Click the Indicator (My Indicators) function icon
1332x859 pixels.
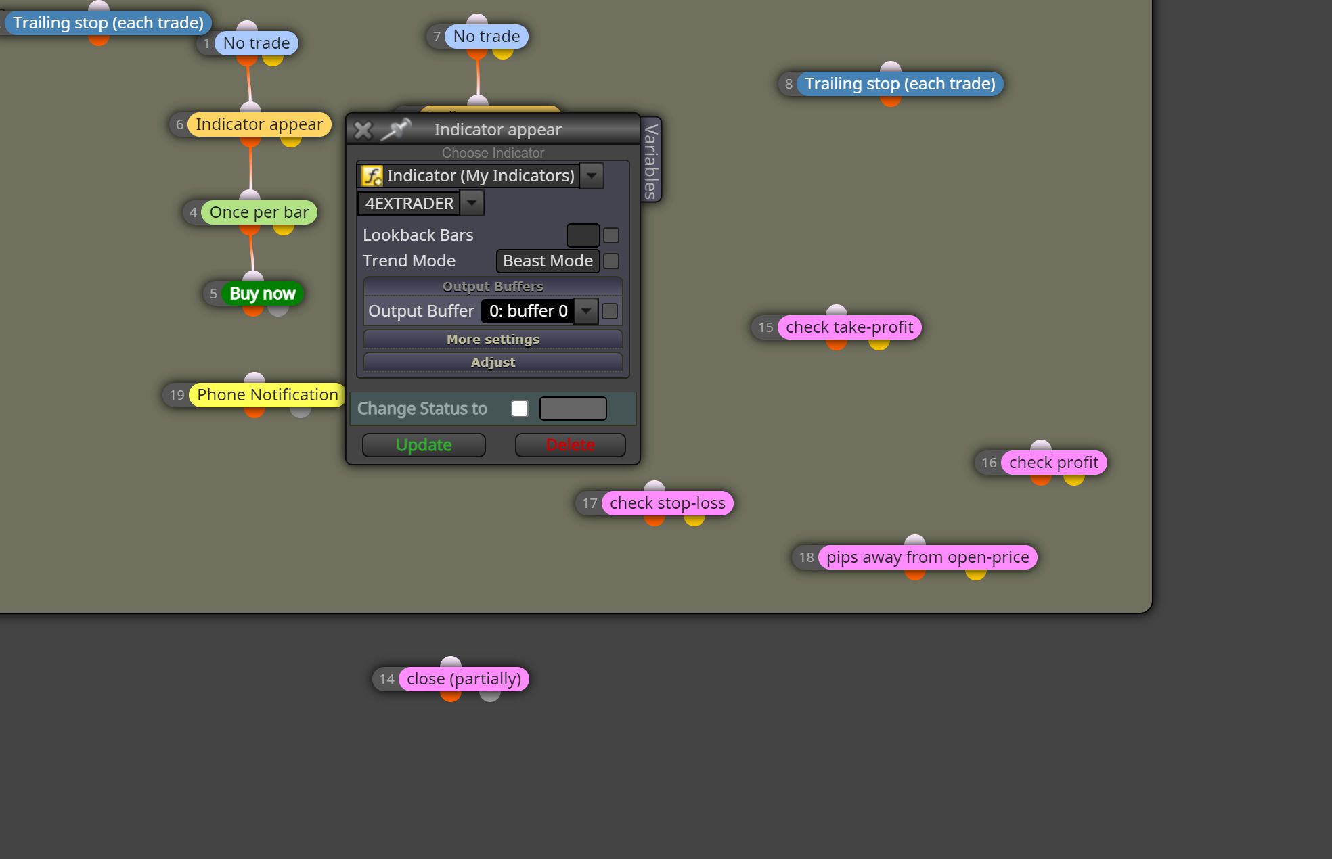click(x=372, y=176)
